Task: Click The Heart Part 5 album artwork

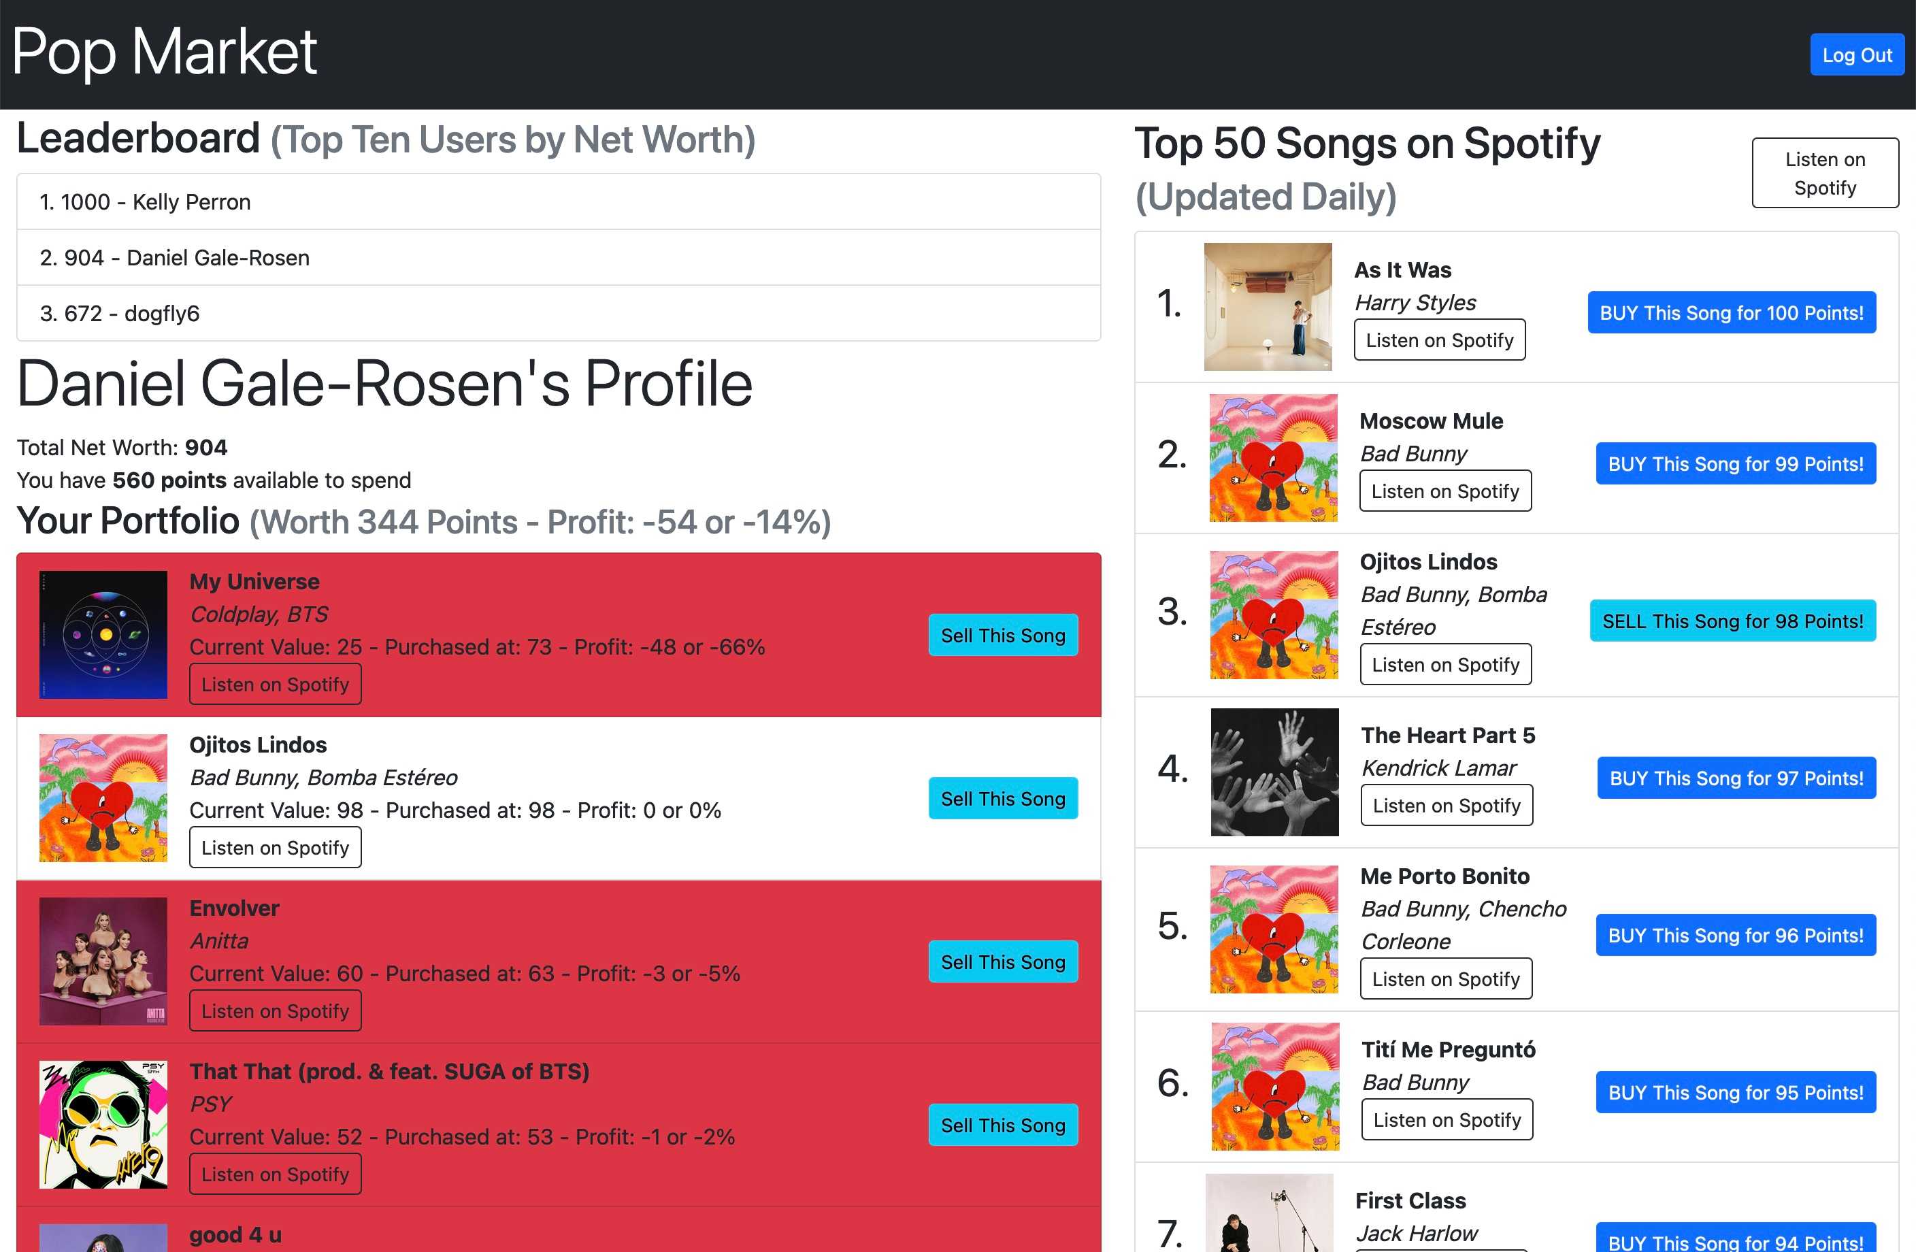Action: point(1274,772)
